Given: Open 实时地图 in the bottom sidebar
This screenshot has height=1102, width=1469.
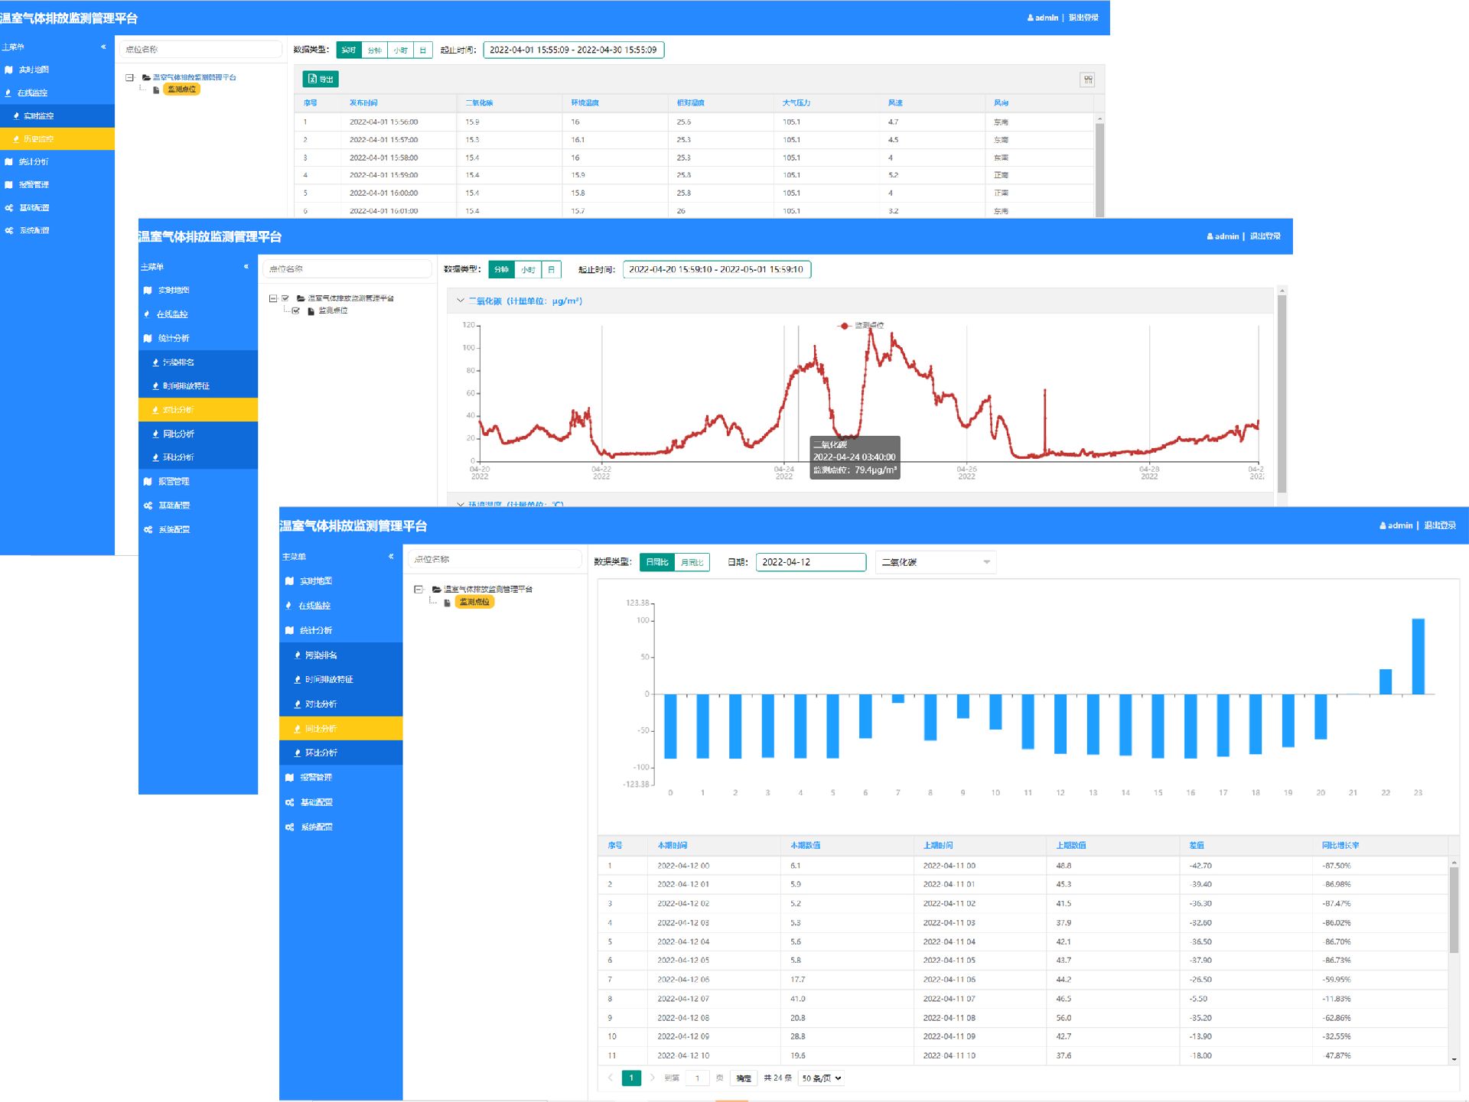Looking at the screenshot, I should (315, 581).
